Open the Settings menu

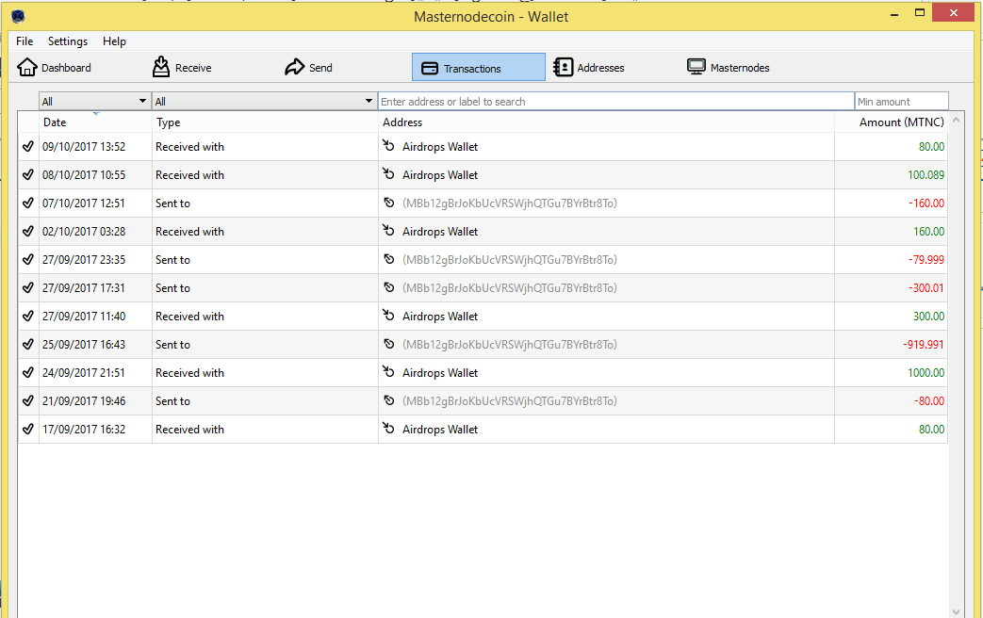(x=68, y=41)
